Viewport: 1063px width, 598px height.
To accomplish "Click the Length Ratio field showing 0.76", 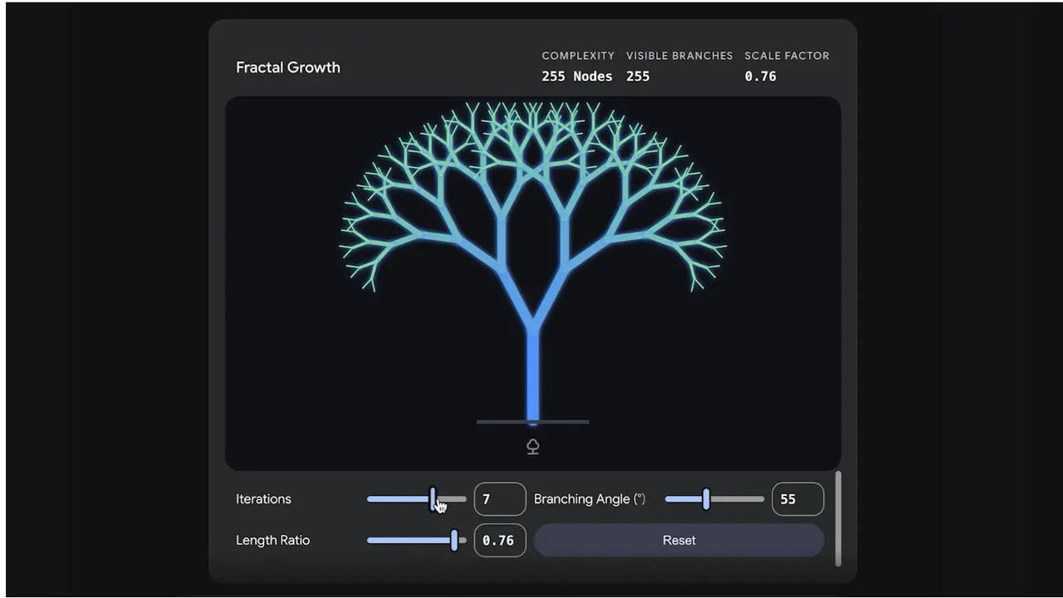I will tap(499, 541).
